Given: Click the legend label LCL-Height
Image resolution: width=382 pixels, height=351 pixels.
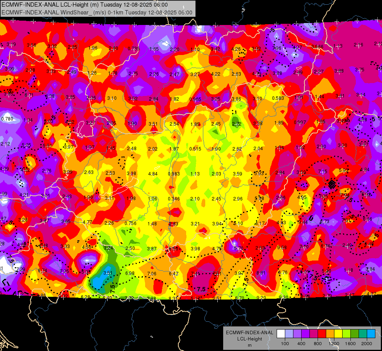Looking at the screenshot, I should (x=249, y=339).
